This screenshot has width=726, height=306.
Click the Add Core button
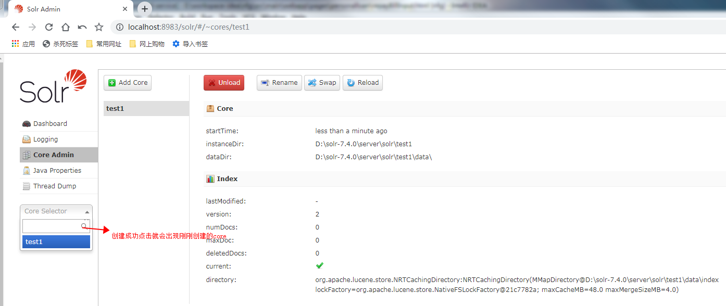pyautogui.click(x=128, y=83)
